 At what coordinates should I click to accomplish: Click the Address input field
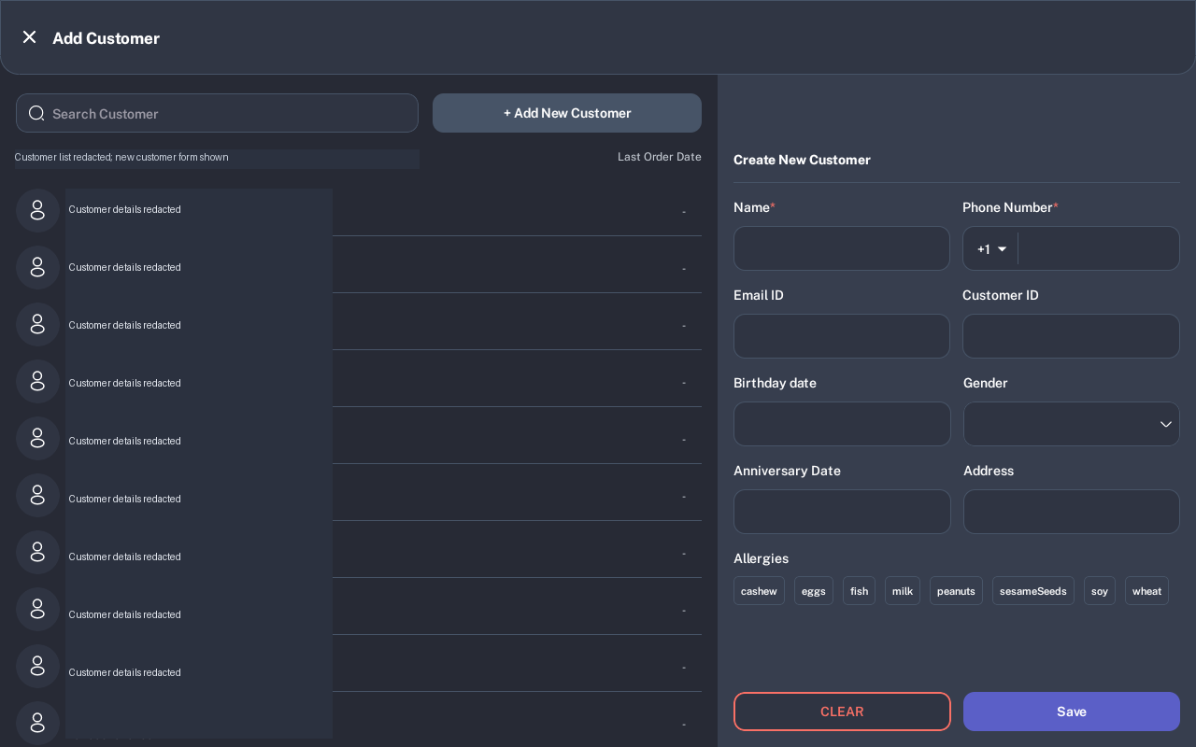[x=1072, y=512]
